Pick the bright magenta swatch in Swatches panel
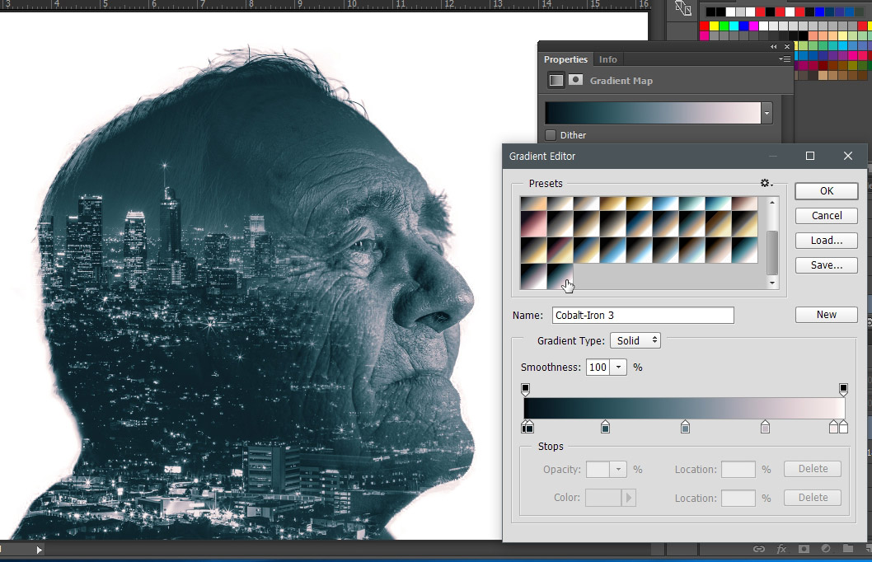 754,26
